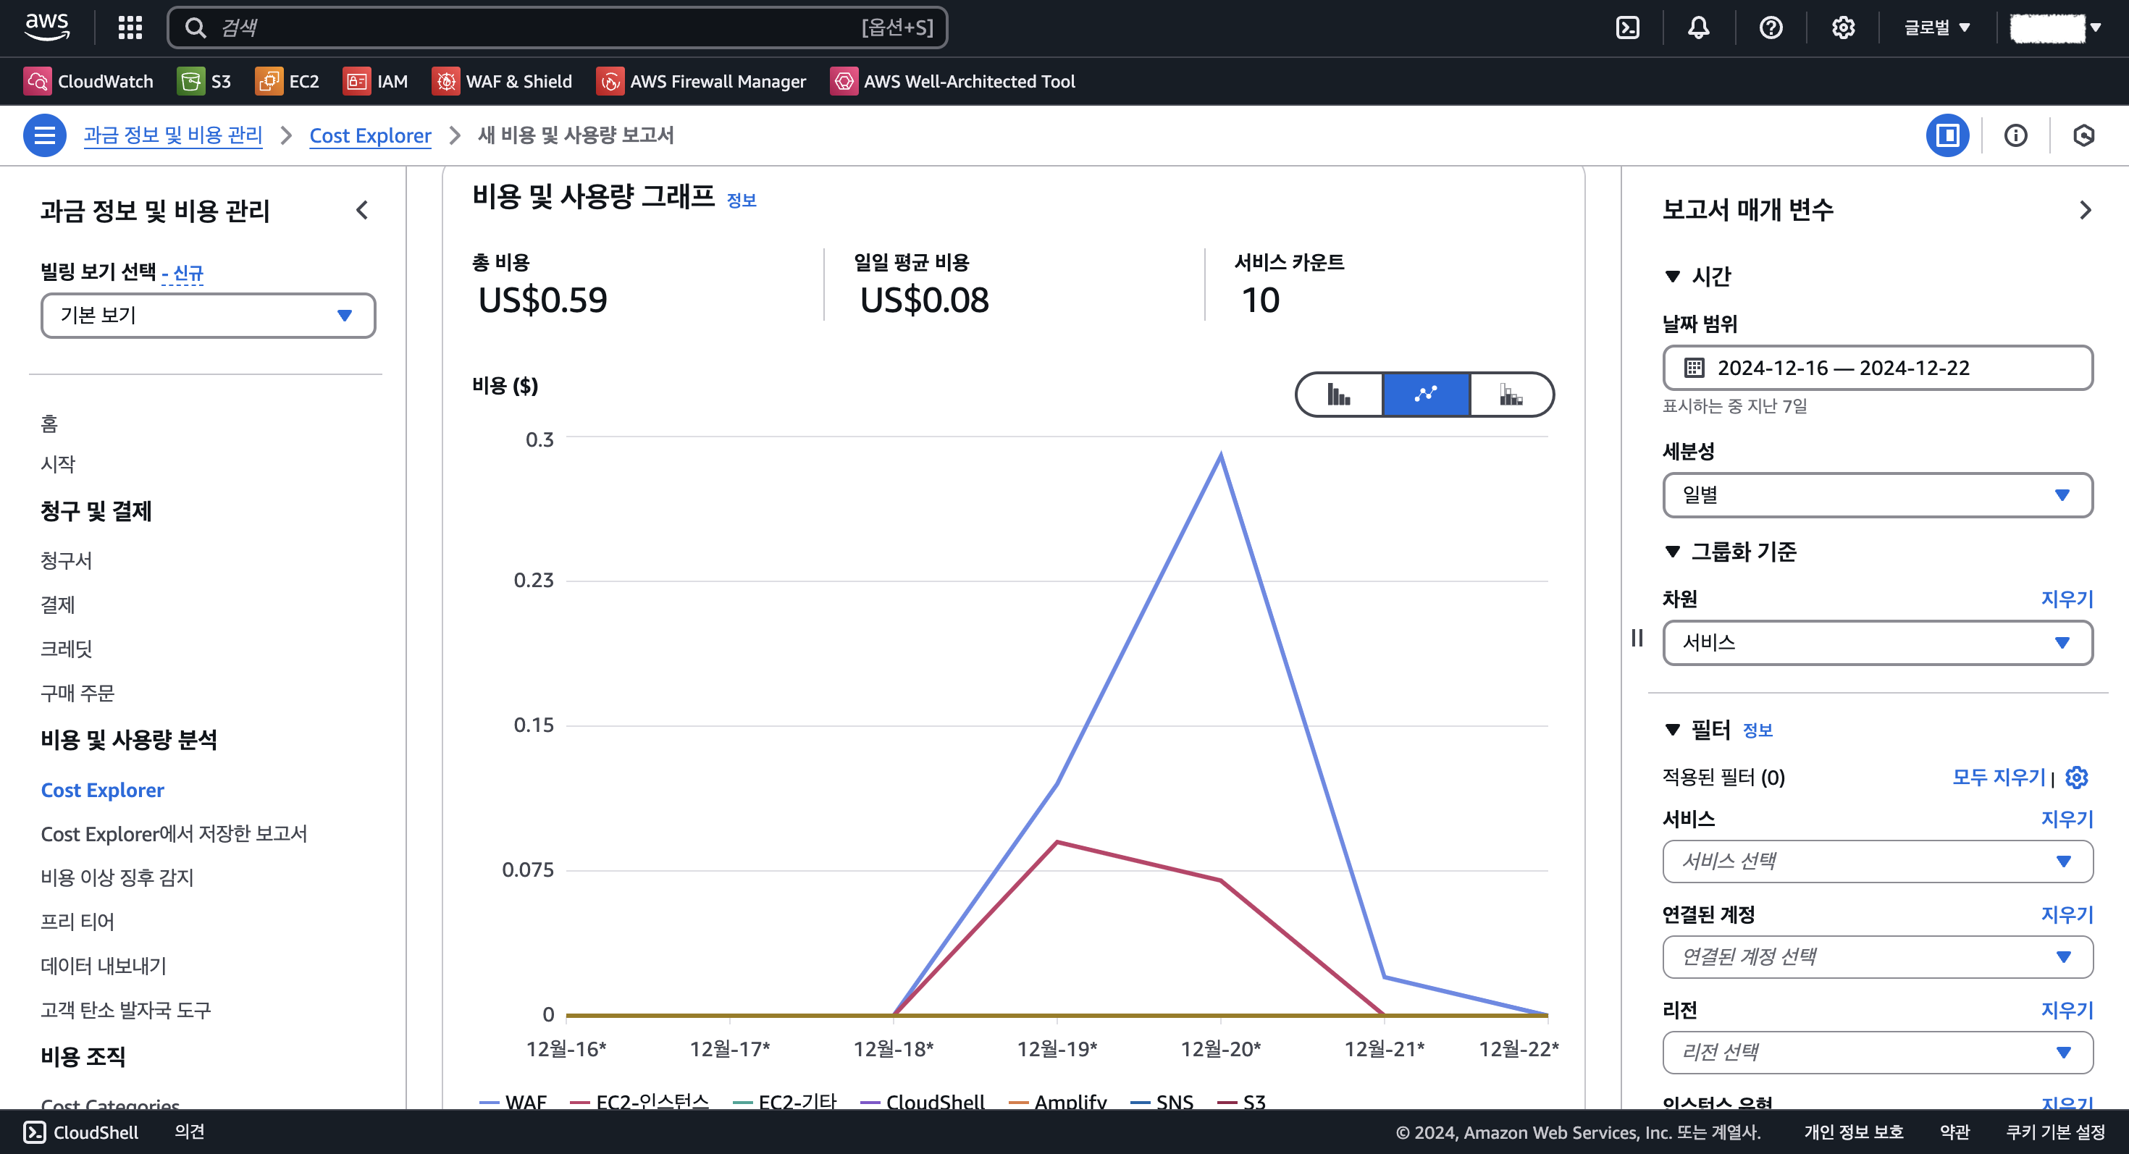Click the filter preferences gear icon

2076,778
